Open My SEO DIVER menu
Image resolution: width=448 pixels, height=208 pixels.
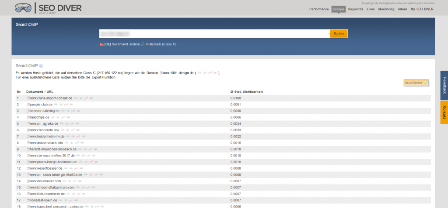[422, 9]
